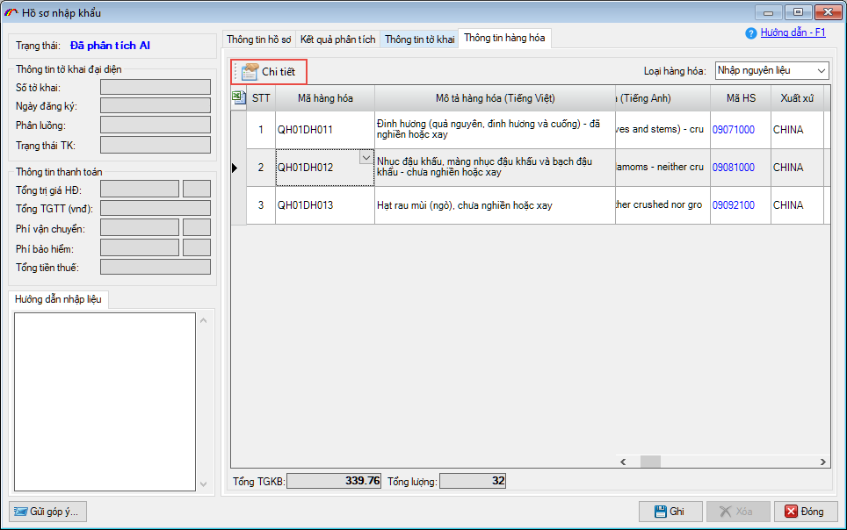Click the application icon in title bar

point(11,12)
